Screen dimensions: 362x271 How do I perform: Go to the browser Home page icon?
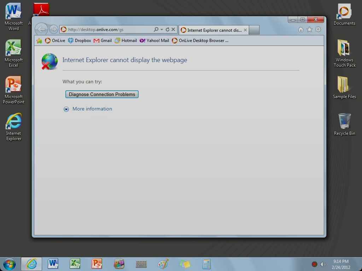point(300,30)
